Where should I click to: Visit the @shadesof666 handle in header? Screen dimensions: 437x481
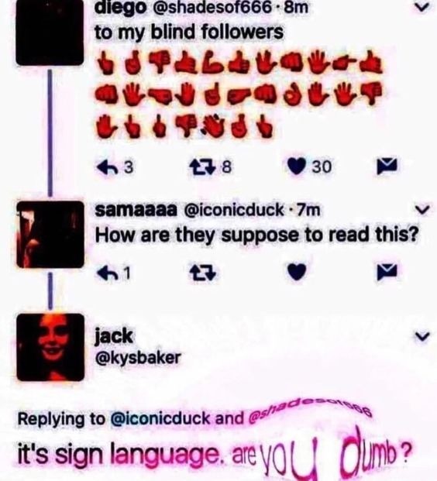coord(211,7)
